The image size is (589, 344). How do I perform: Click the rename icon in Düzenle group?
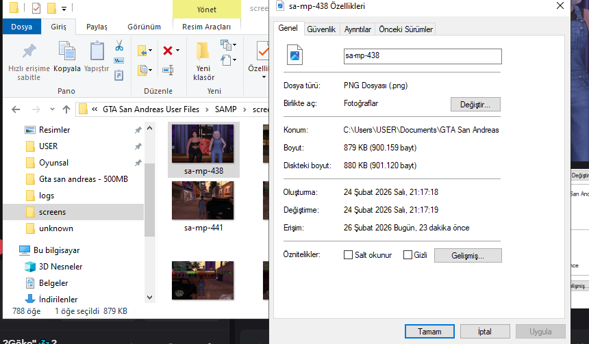click(x=168, y=70)
